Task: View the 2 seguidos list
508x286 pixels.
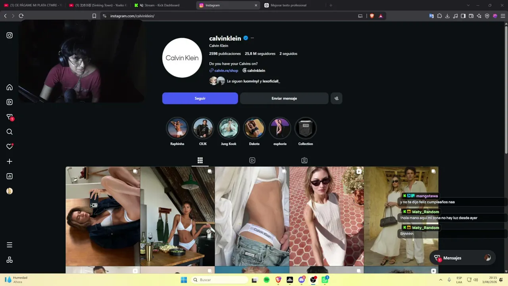Action: [288, 54]
